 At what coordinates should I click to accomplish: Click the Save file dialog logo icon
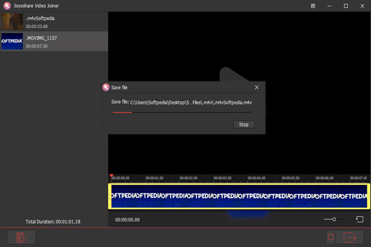tap(105, 87)
